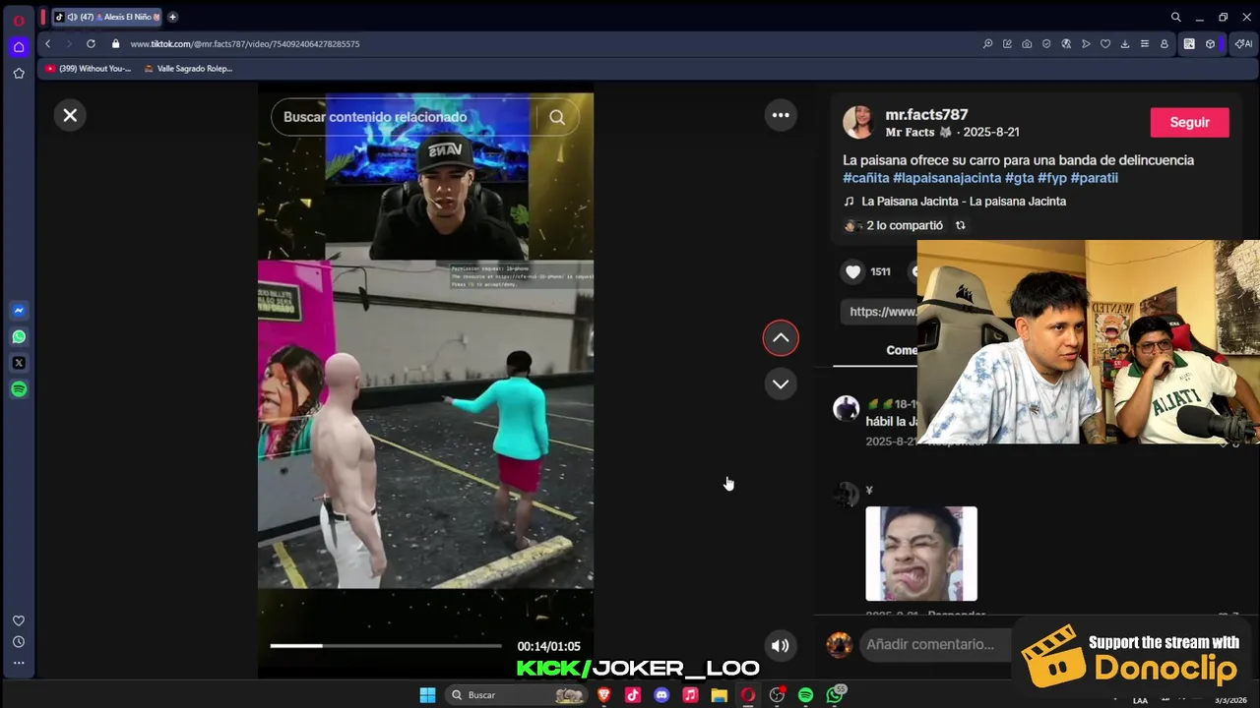
Task: Open La Paisana Jacinta sound link
Action: coord(964,201)
